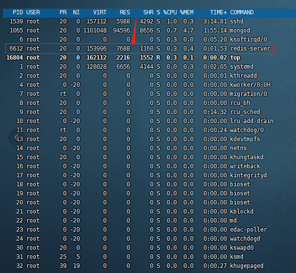Image resolution: width=296 pixels, height=273 pixels.
Task: Select the redis-server command name
Action: (250, 49)
